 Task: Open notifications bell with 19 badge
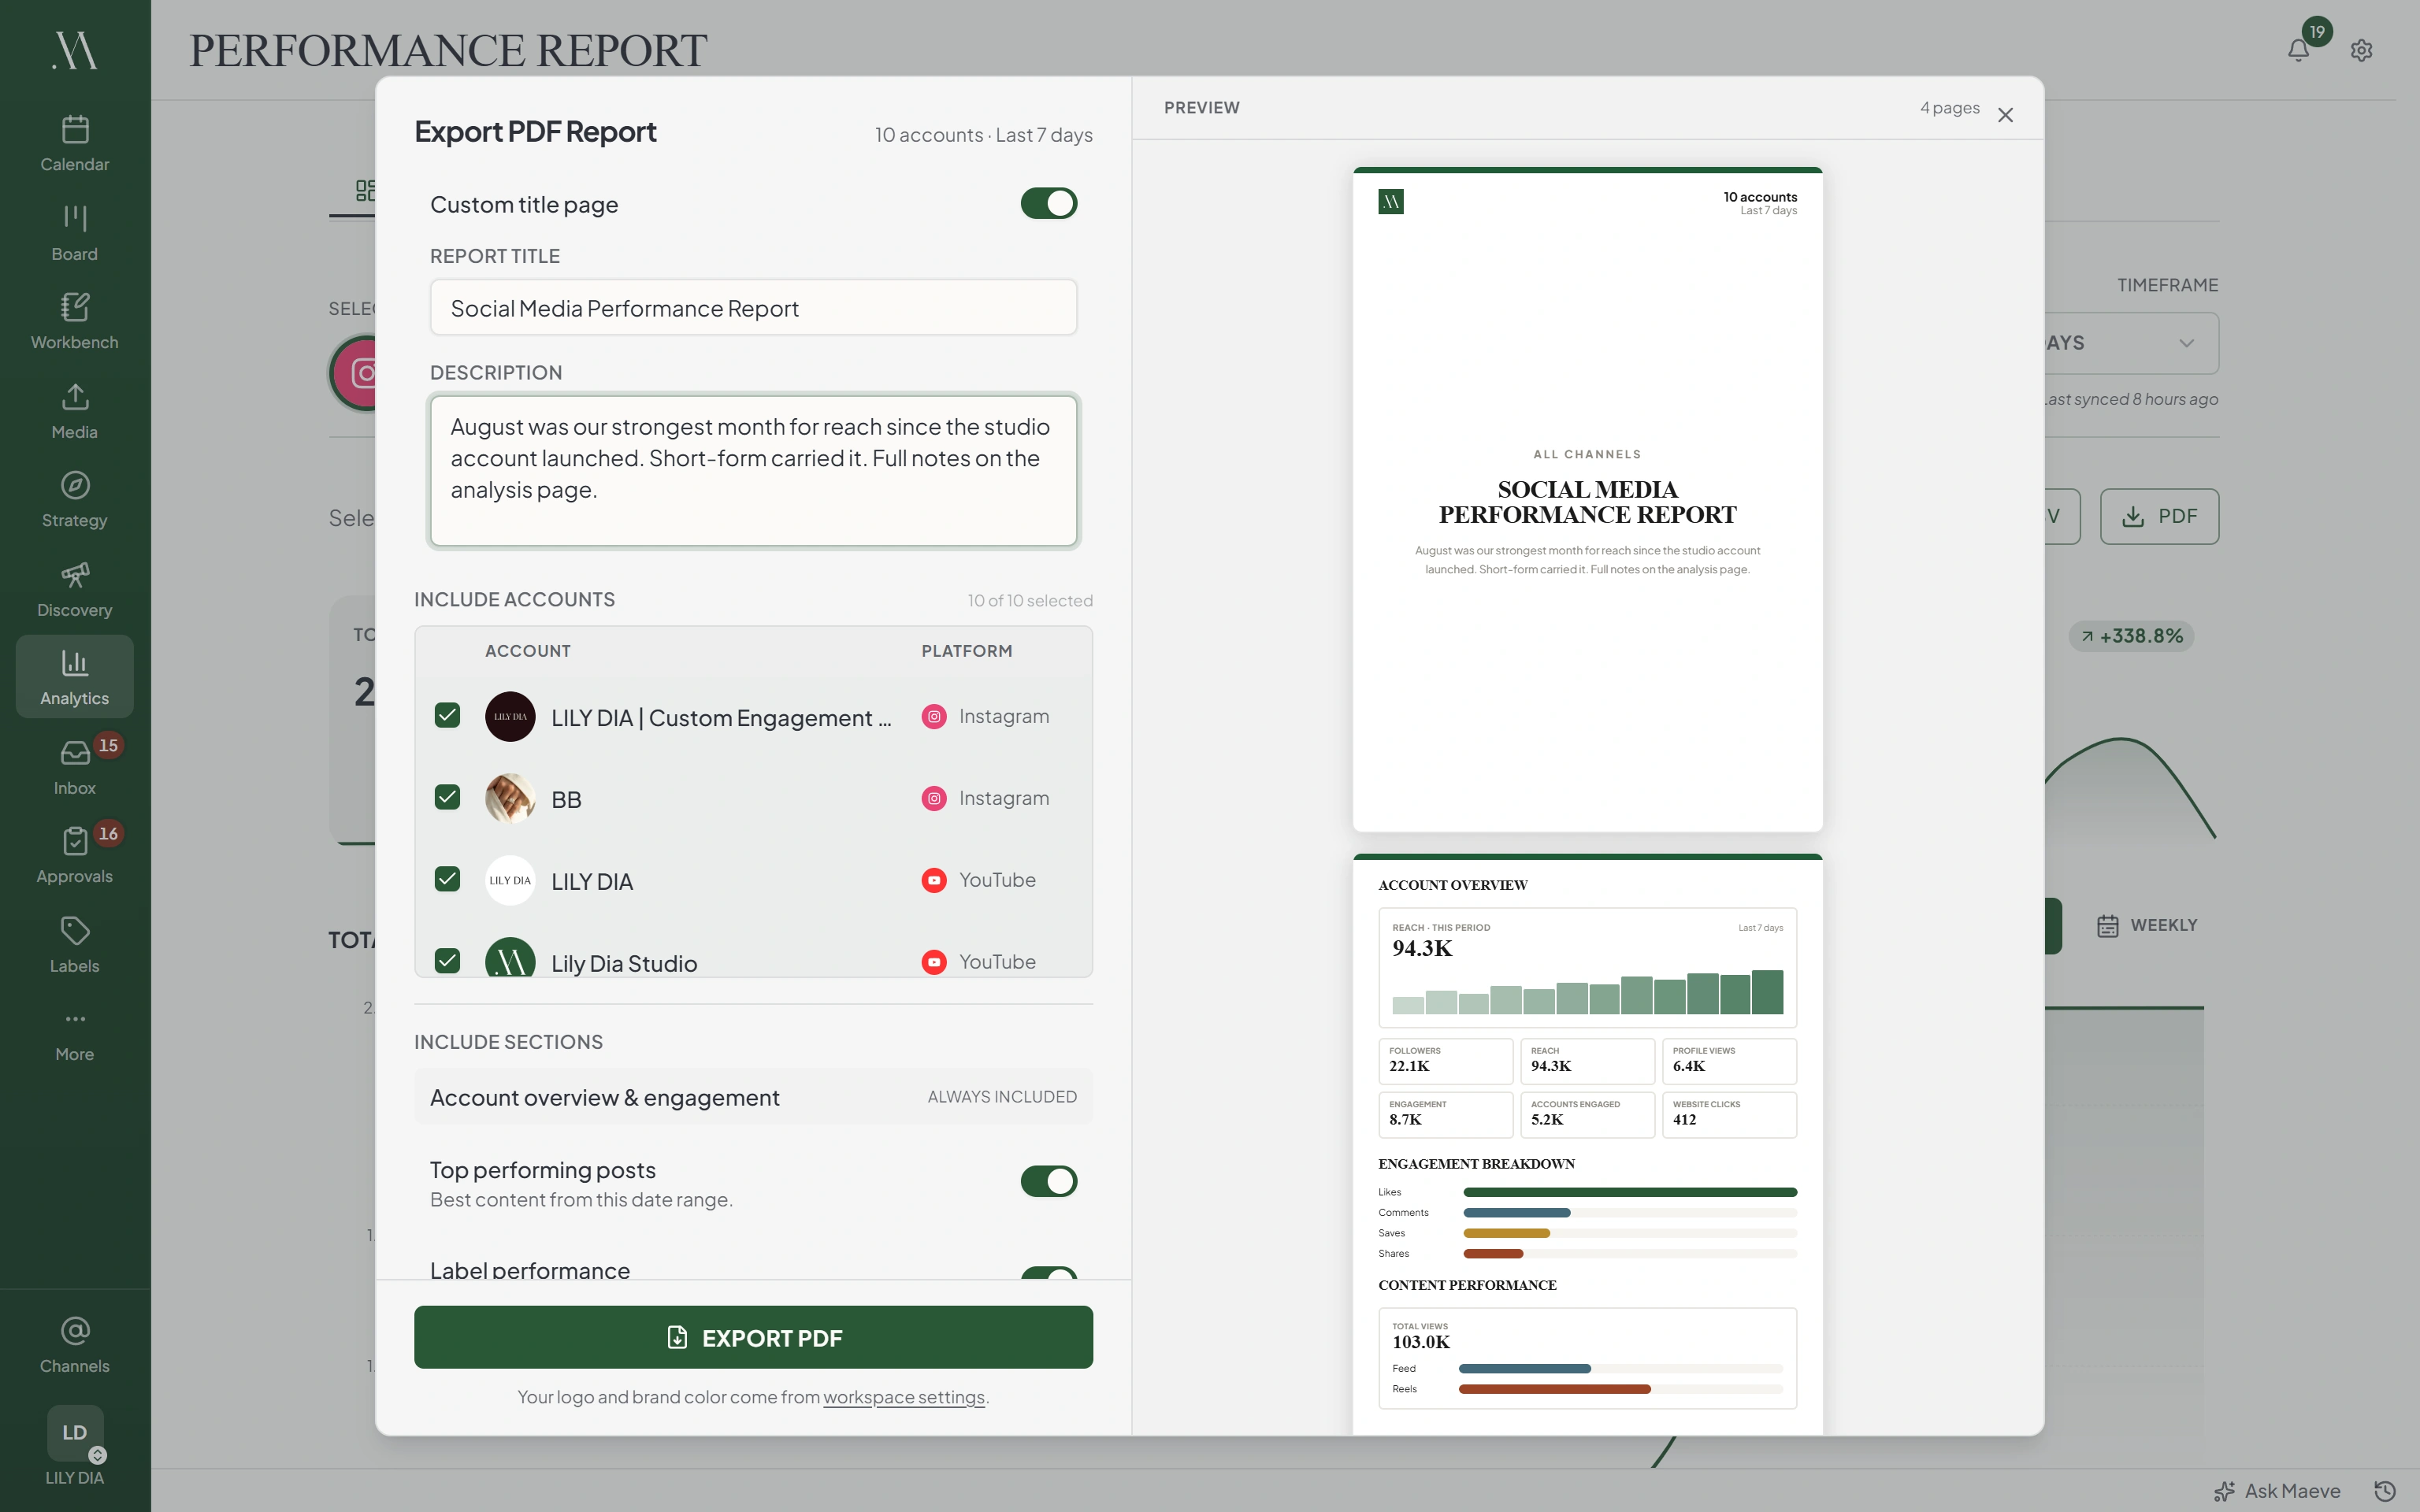(2299, 49)
